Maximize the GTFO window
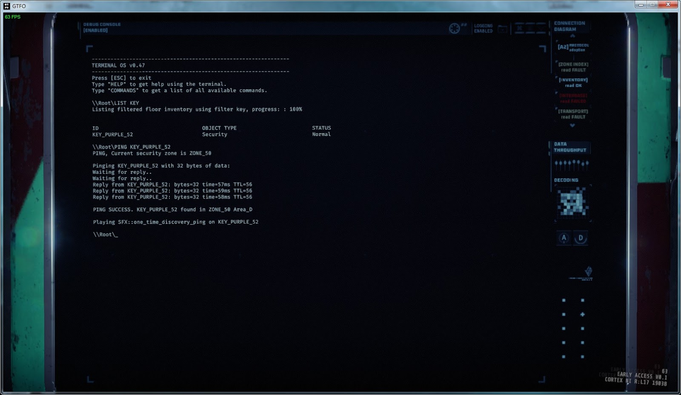681x395 pixels. tap(652, 4)
